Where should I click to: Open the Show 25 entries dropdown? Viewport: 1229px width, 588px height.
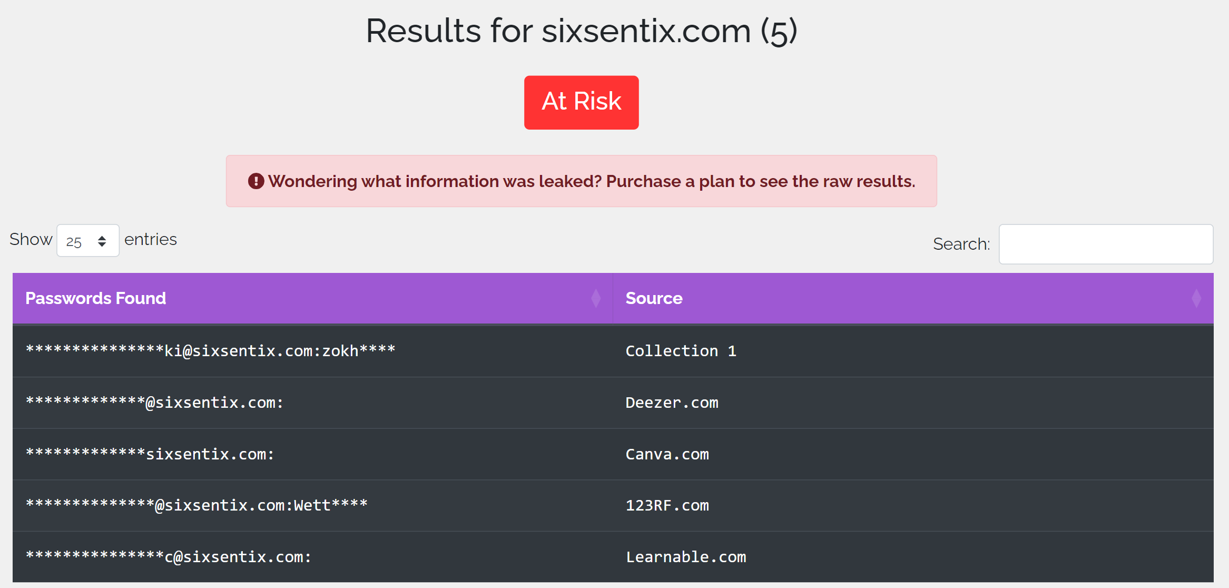pyautogui.click(x=88, y=241)
